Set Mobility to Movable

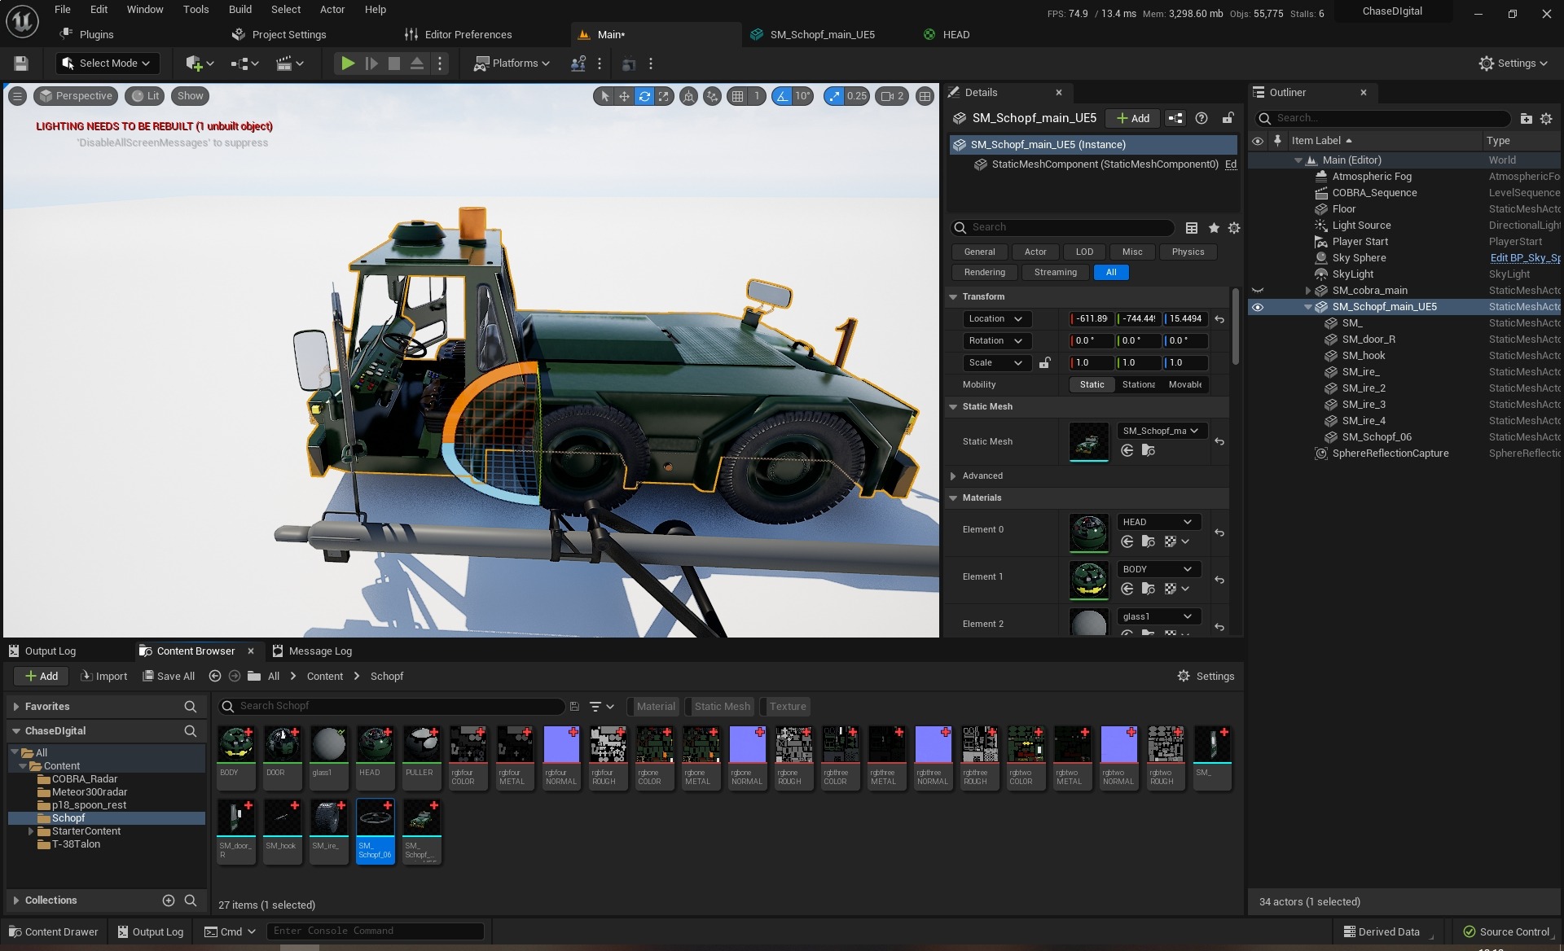click(1184, 385)
